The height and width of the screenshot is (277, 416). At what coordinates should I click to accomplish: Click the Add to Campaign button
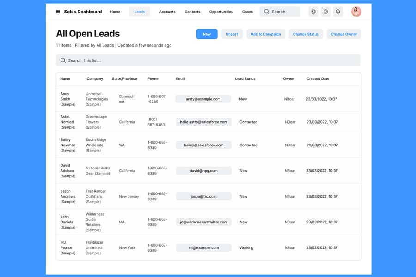click(x=266, y=34)
